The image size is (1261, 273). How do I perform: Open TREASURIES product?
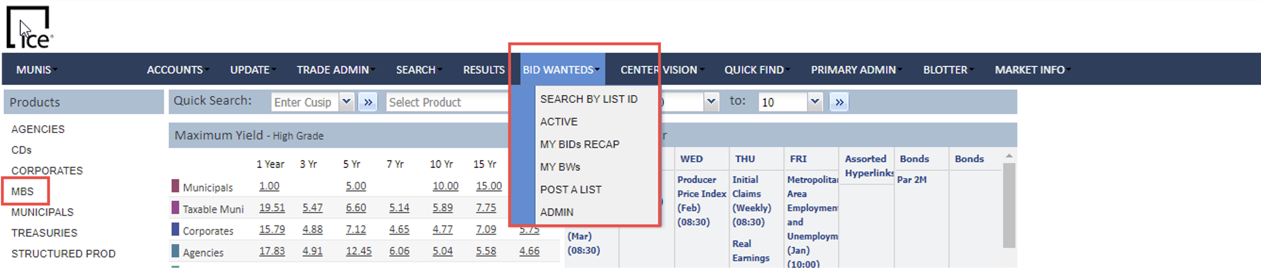[x=44, y=233]
